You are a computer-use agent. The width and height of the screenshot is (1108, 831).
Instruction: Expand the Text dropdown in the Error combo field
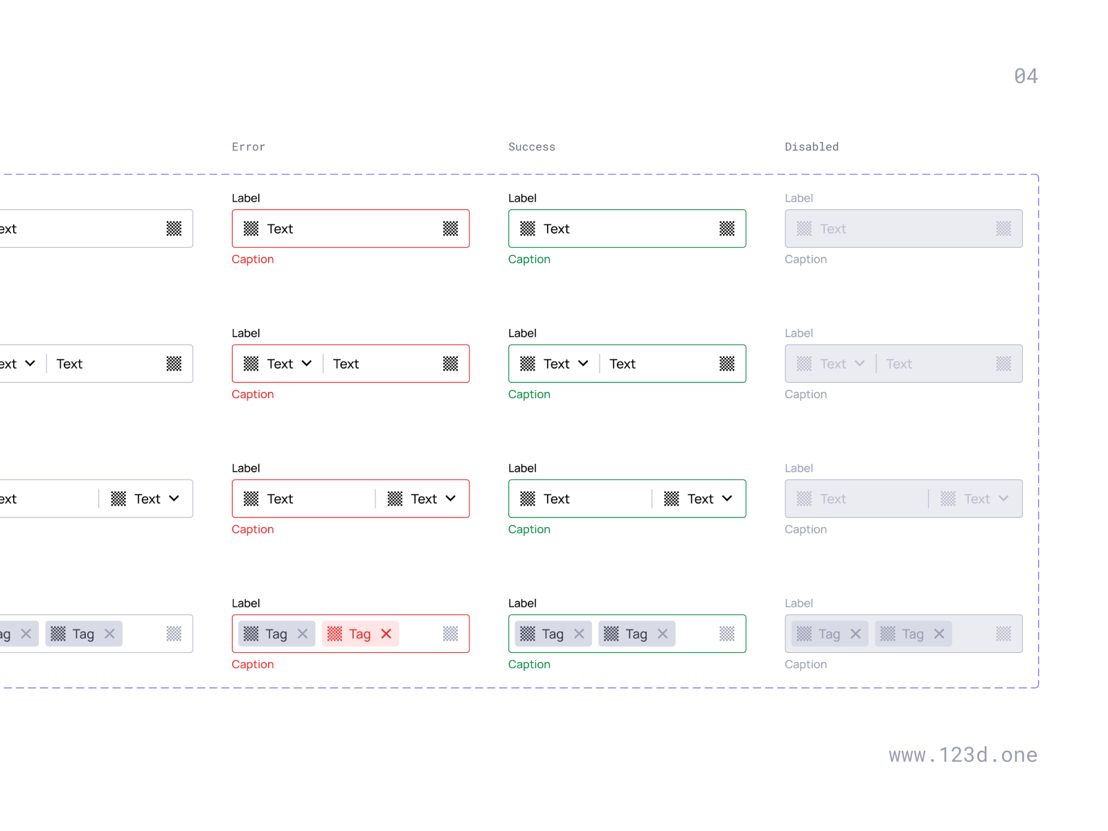(x=307, y=364)
